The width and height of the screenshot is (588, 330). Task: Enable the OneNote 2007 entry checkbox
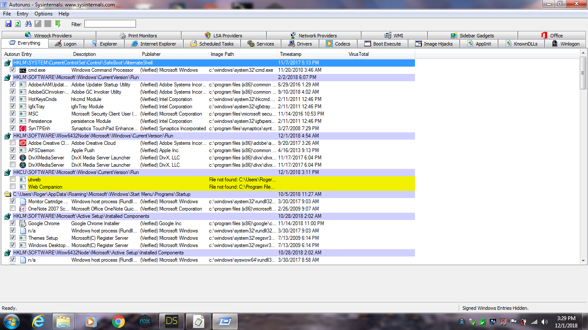click(x=13, y=209)
